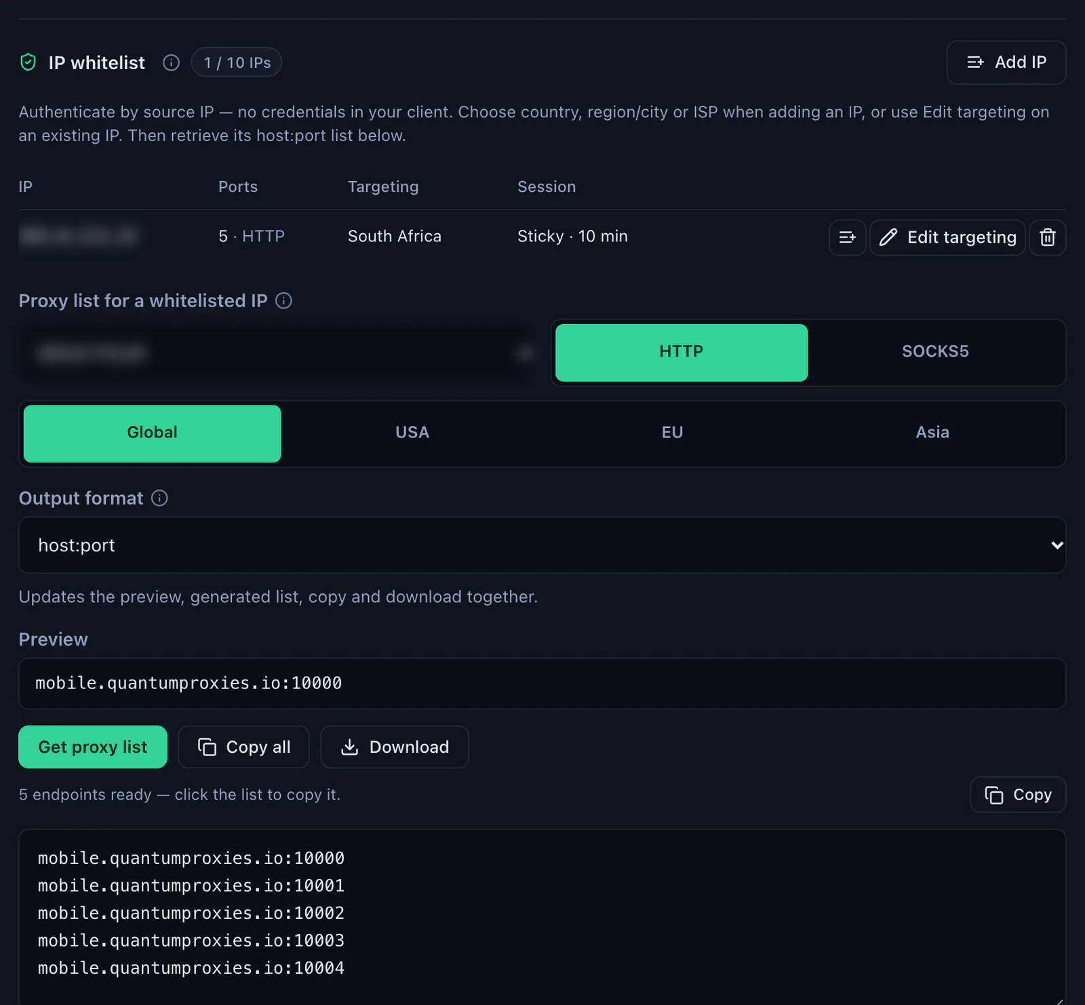Click the South Africa targeting cell
Screen dimensions: 1085x1005
click(395, 237)
